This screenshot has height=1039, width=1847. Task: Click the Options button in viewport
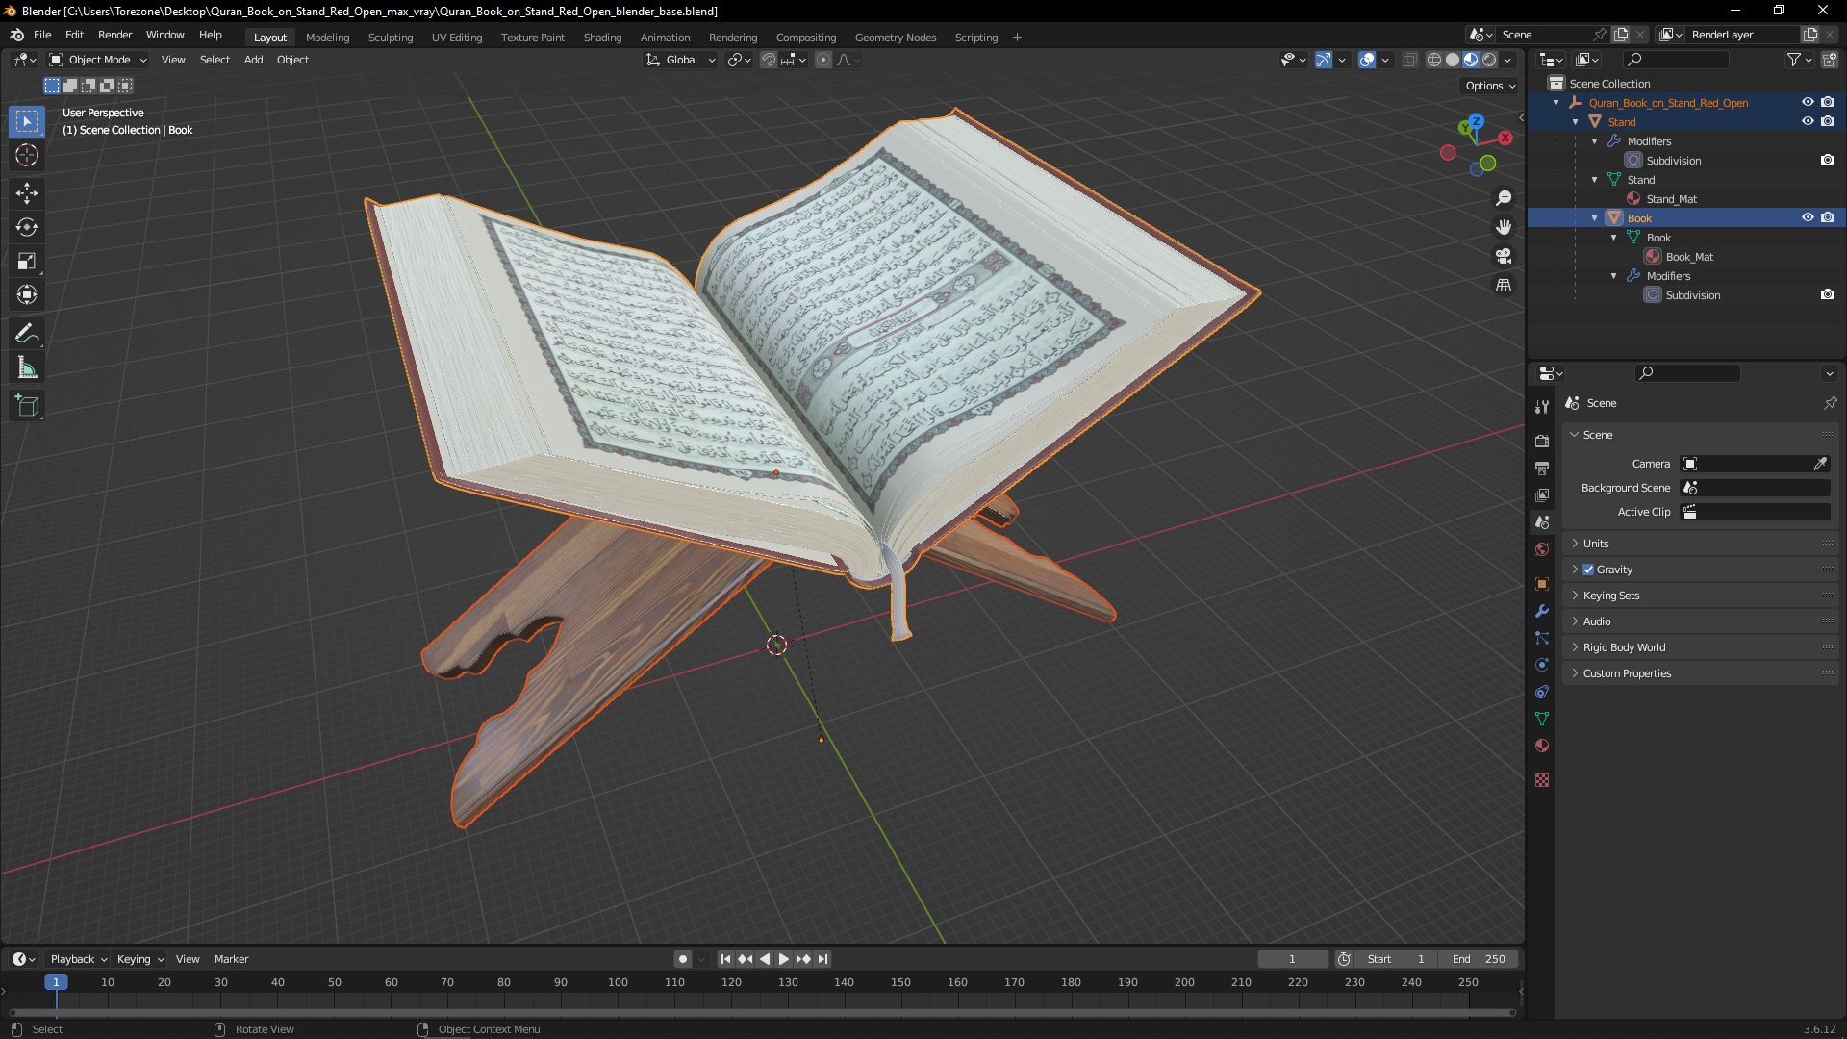point(1489,86)
